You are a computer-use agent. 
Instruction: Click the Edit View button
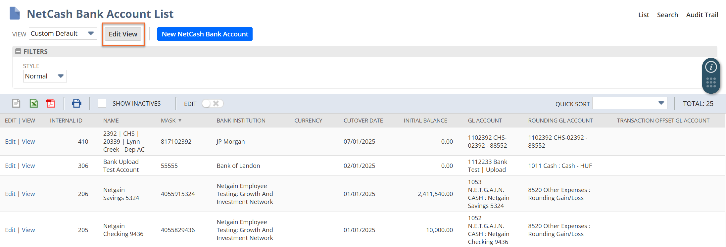click(x=123, y=34)
